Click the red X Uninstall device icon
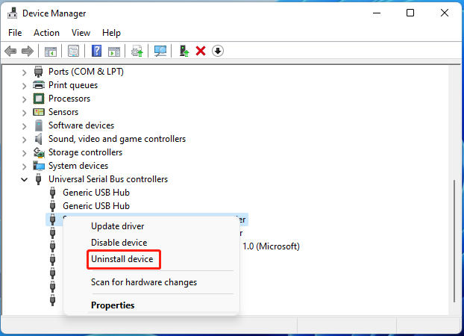 (x=201, y=51)
